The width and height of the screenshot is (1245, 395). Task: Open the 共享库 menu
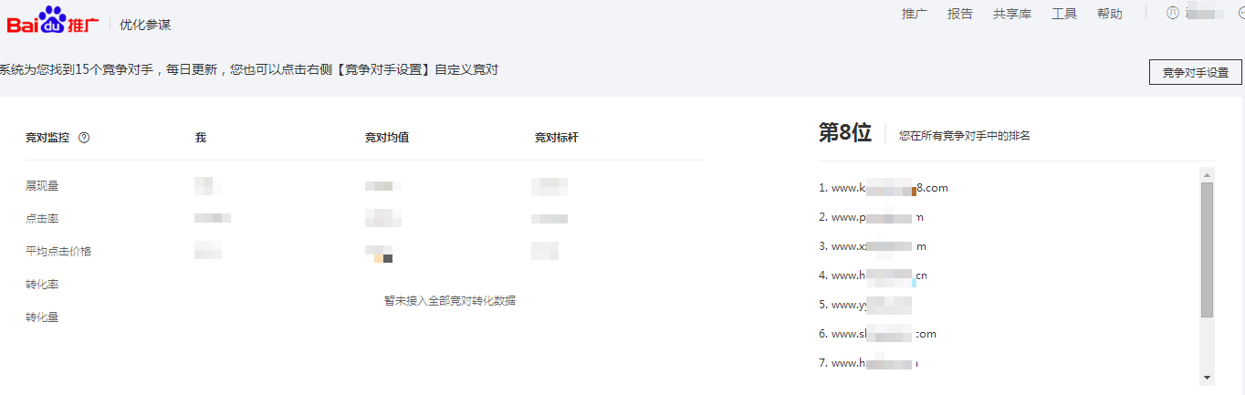1012,14
